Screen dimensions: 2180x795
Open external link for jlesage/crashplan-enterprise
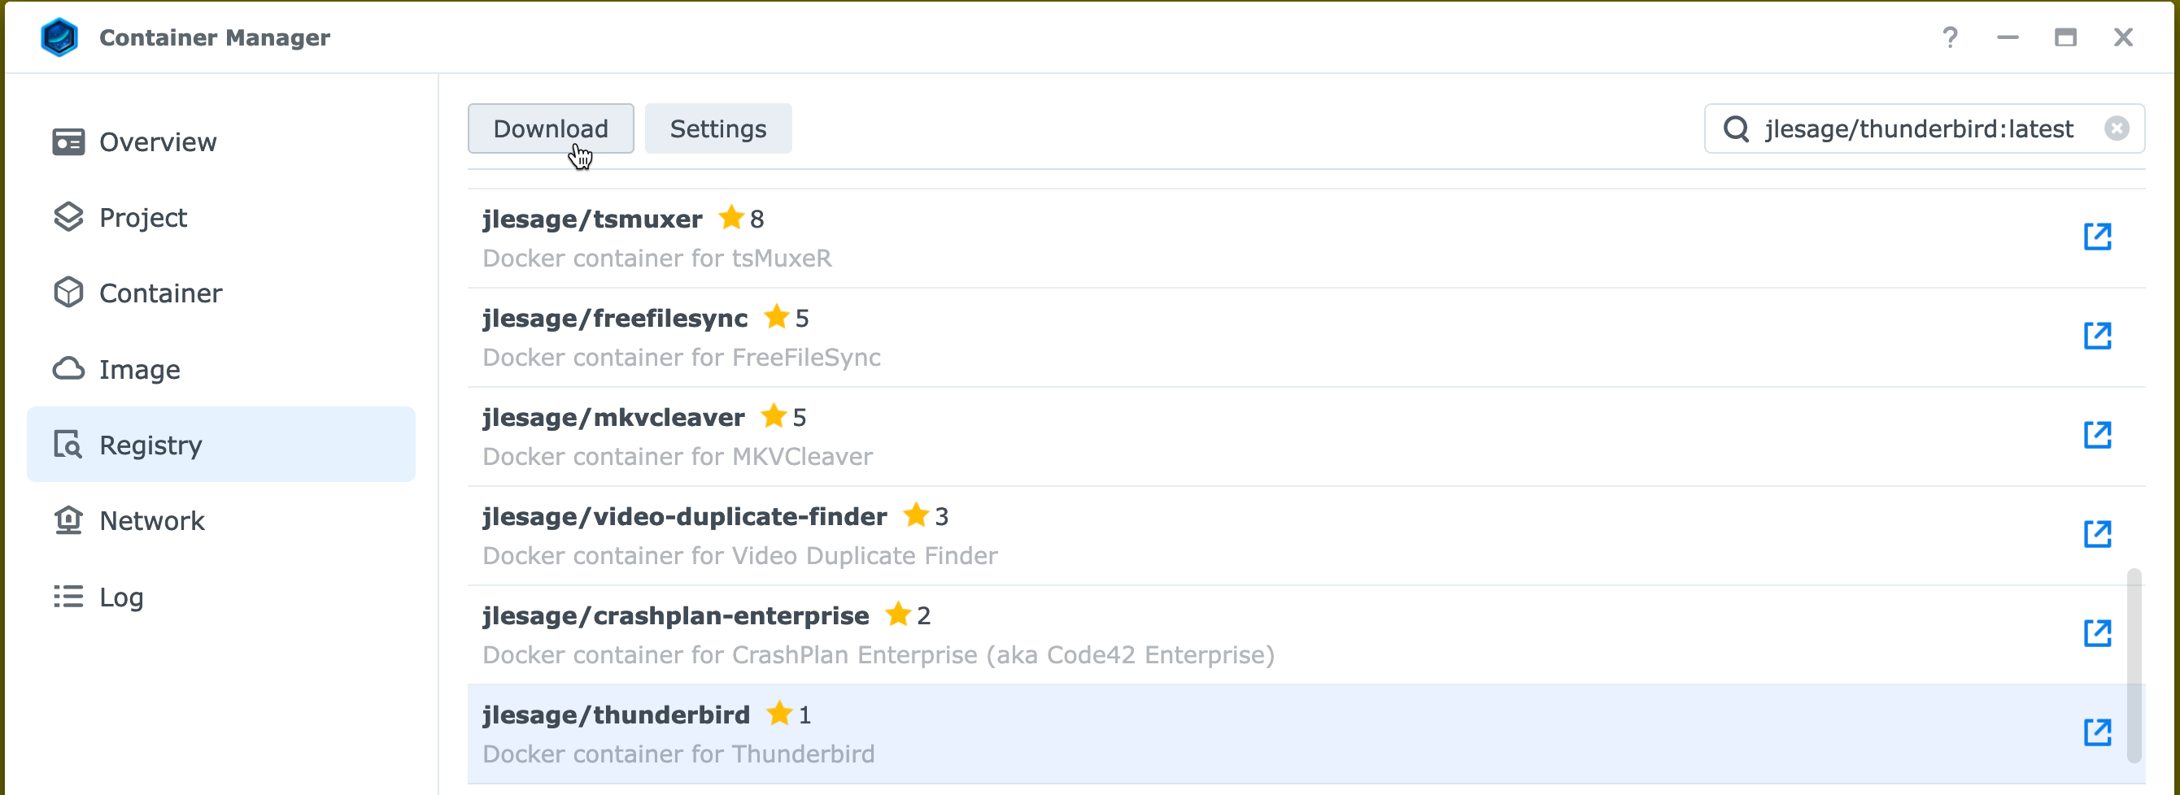(2097, 632)
